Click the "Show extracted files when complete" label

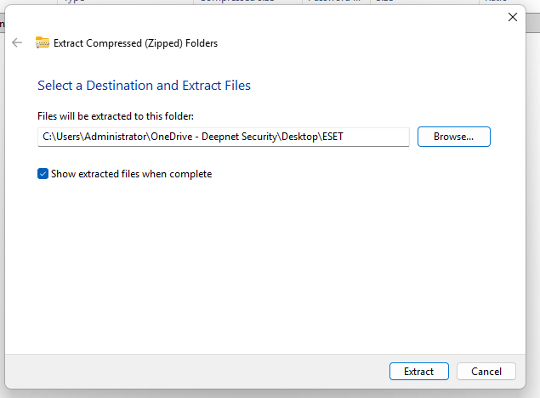[131, 174]
